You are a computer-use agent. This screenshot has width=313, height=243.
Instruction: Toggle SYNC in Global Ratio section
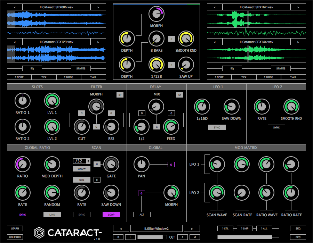coord(22,215)
